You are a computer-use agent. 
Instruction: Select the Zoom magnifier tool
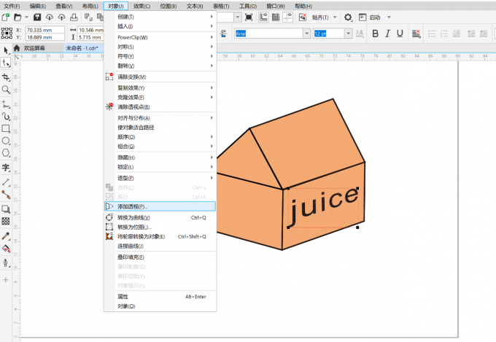pos(6,89)
